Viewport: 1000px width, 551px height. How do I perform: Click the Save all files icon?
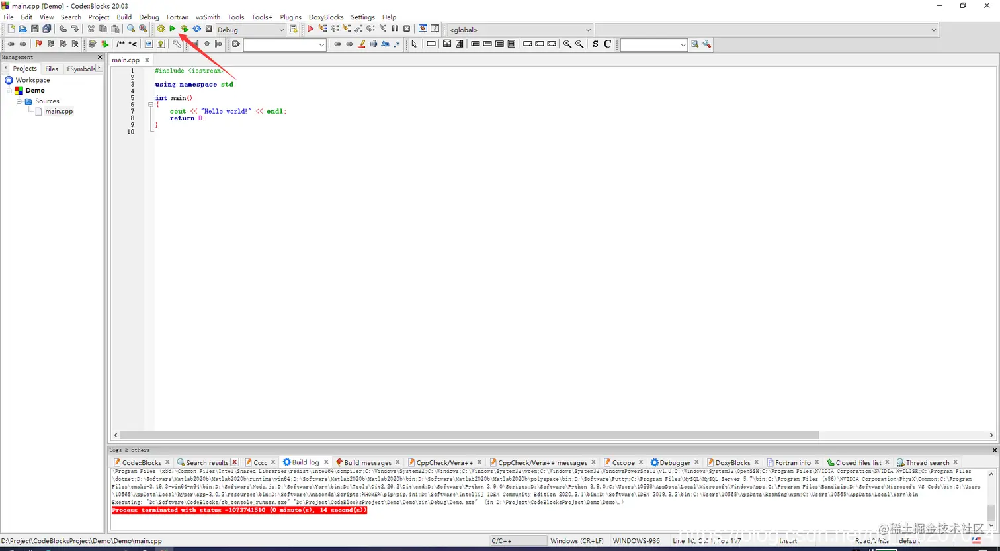46,29
